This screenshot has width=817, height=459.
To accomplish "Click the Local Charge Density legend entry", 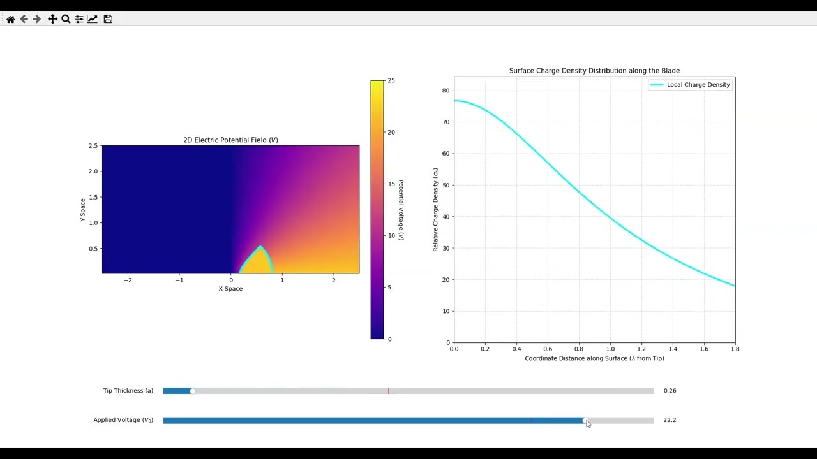I will point(690,85).
